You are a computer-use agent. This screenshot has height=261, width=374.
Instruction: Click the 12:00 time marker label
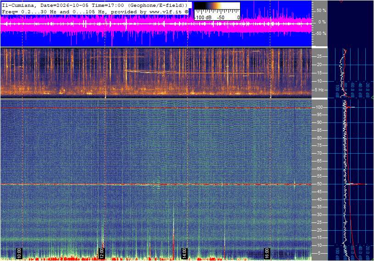point(101,253)
